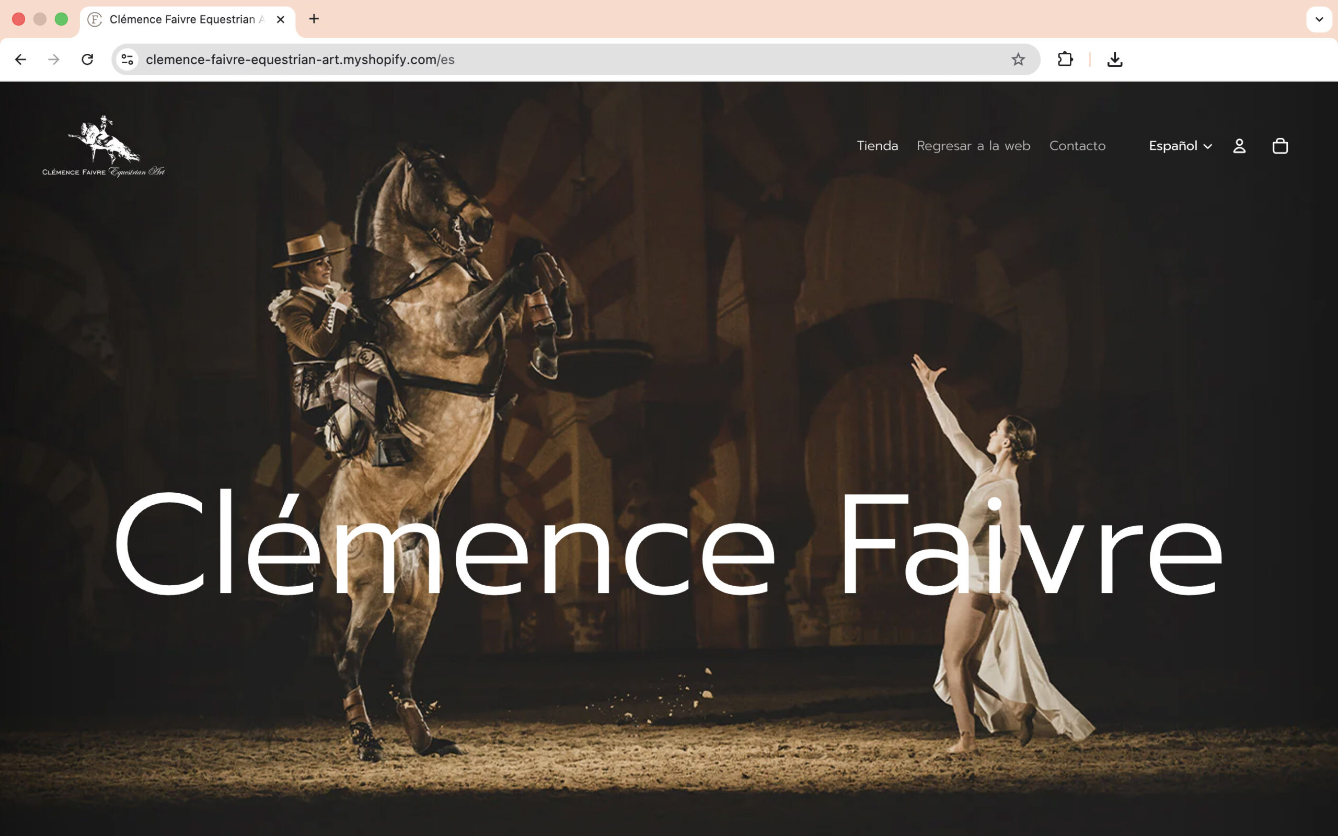
Task: Open the browser extensions puzzle icon
Action: (1065, 59)
